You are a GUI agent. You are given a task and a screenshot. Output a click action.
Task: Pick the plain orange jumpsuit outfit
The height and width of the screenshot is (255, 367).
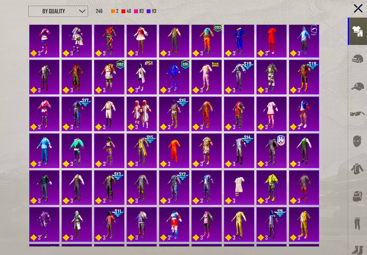[x=174, y=151]
